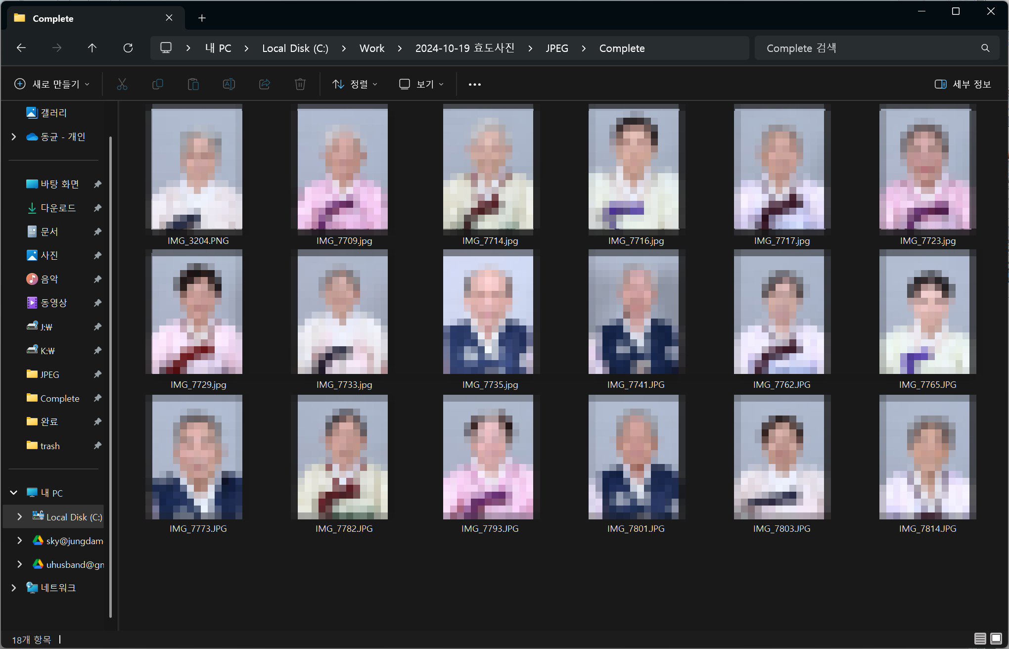Open the three-dots more options menu

click(474, 84)
